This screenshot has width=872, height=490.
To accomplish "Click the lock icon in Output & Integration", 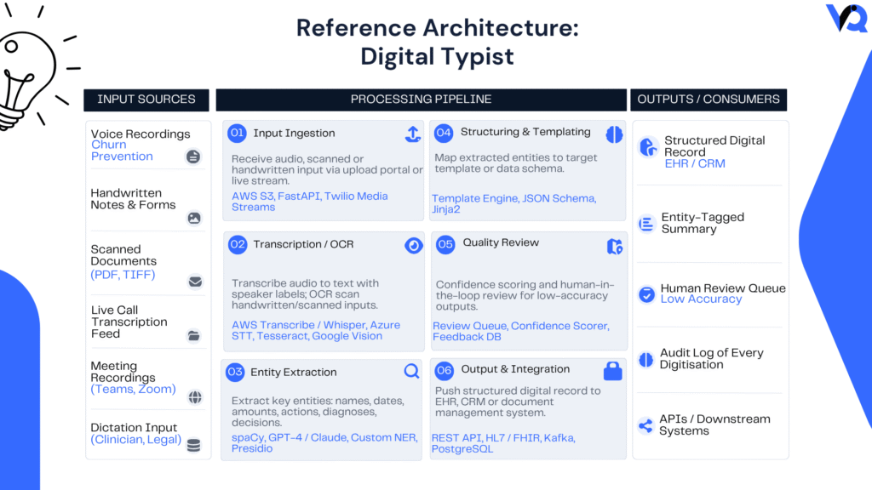I will click(613, 371).
